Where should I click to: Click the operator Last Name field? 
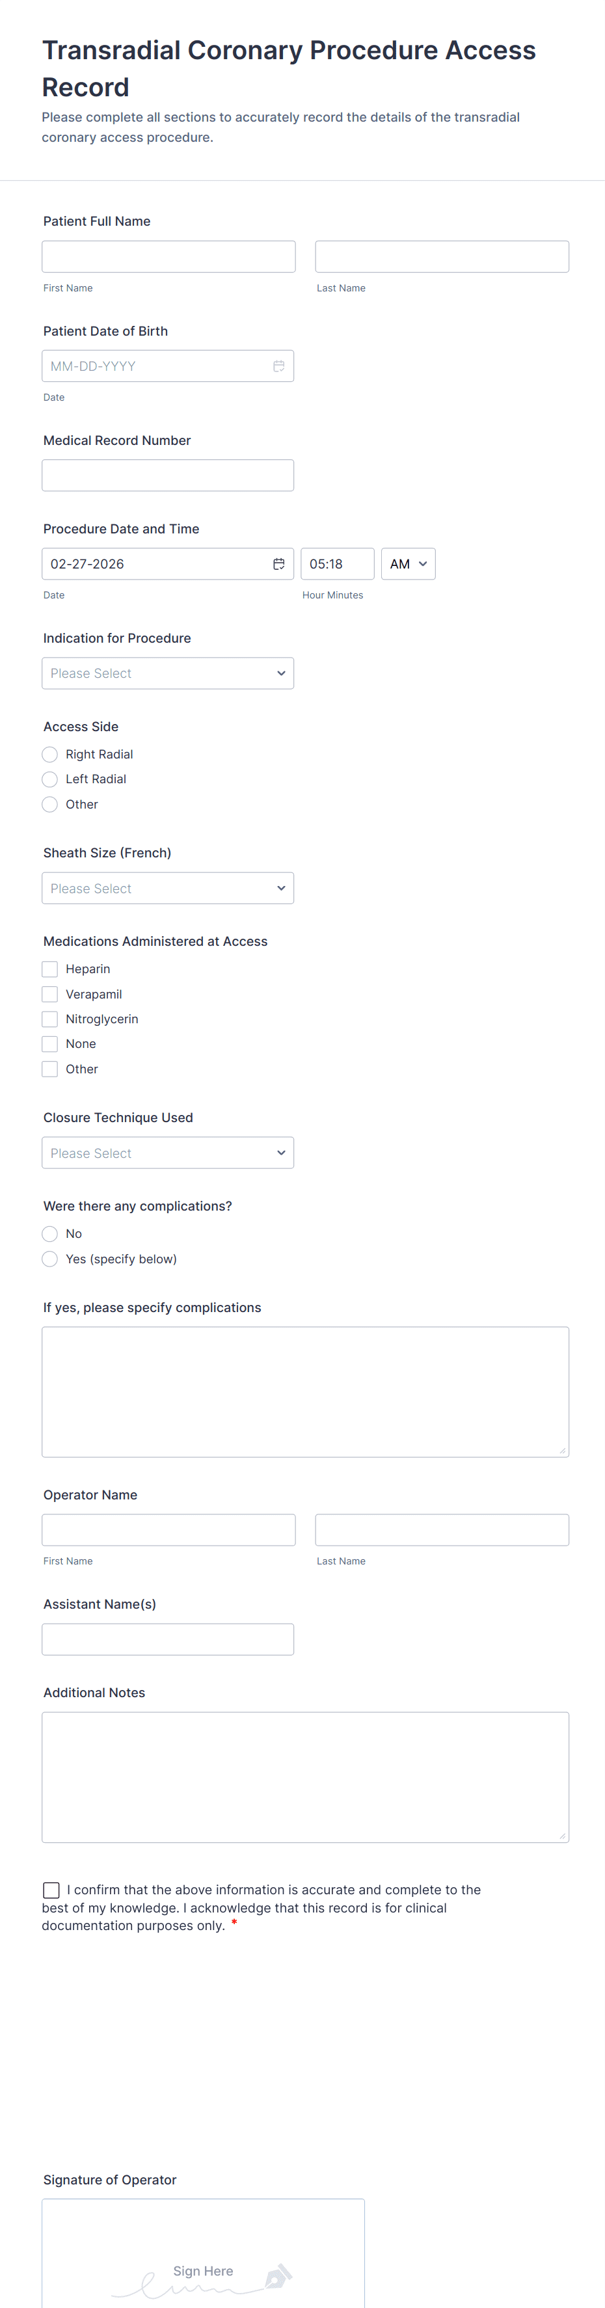[x=442, y=1530]
